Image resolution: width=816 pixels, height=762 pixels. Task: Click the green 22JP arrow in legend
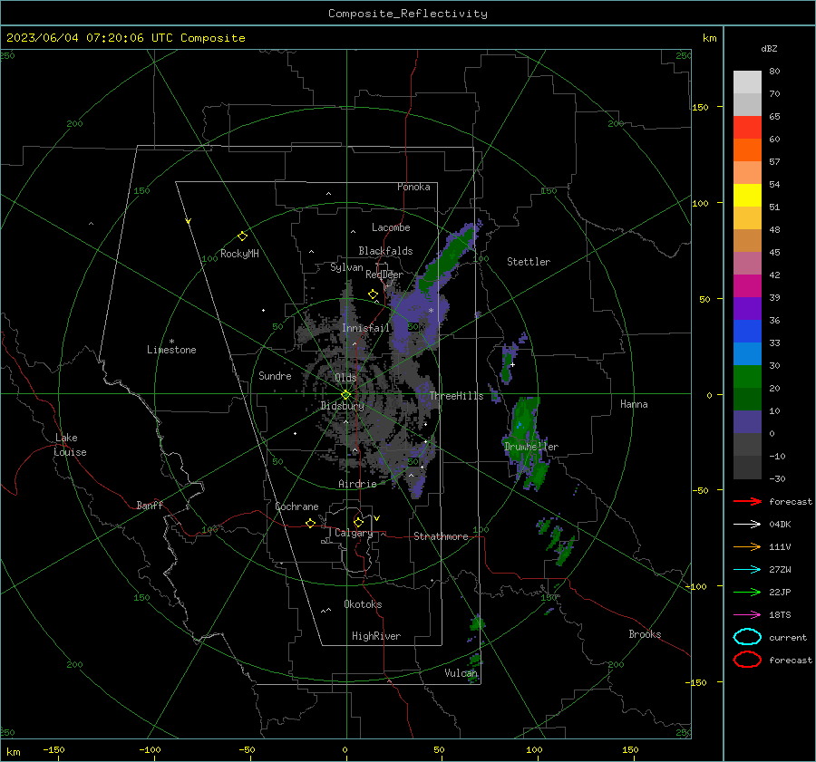(747, 592)
